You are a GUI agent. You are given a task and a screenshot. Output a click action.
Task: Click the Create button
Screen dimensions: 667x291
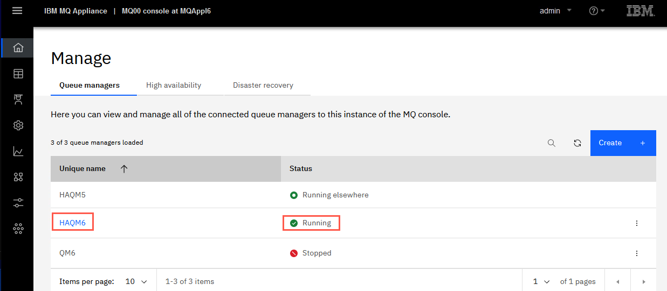tap(623, 143)
